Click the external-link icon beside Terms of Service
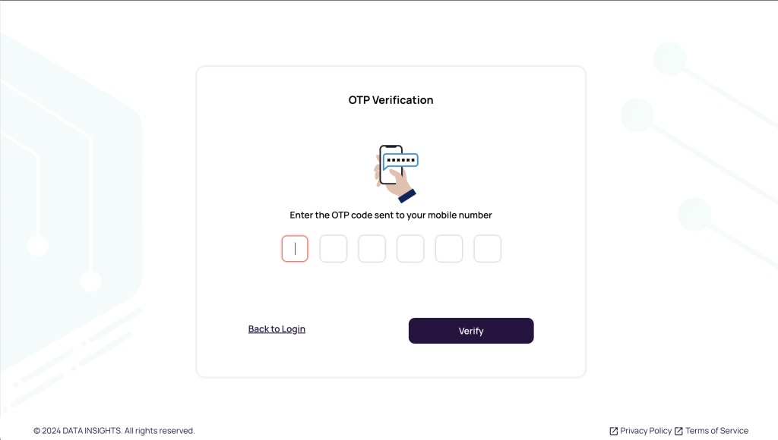778x440 pixels. click(678, 430)
